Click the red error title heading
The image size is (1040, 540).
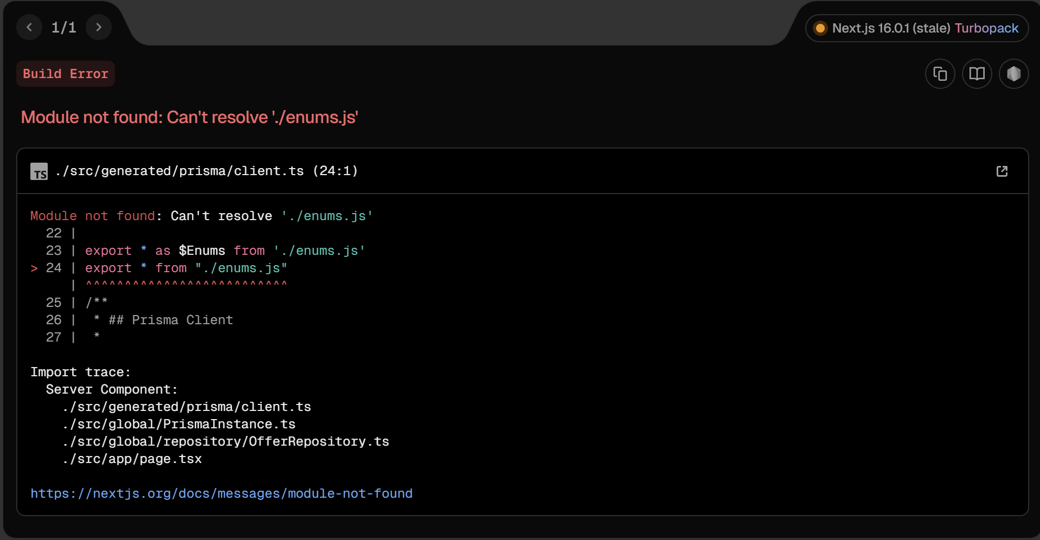coord(189,117)
